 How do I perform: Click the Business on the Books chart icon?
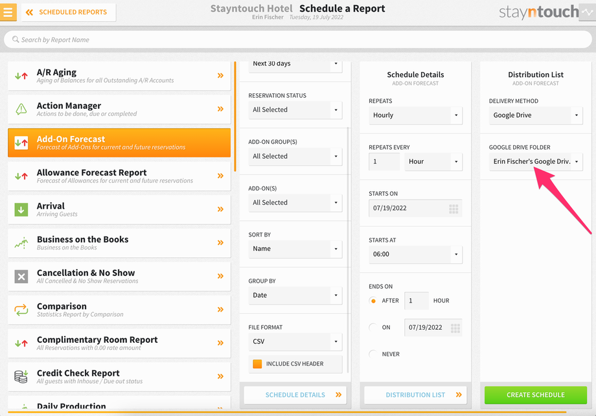point(21,243)
